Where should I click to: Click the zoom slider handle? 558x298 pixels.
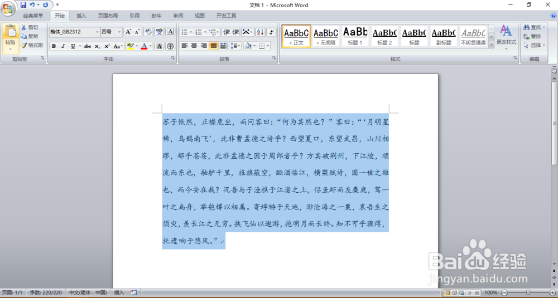point(528,292)
